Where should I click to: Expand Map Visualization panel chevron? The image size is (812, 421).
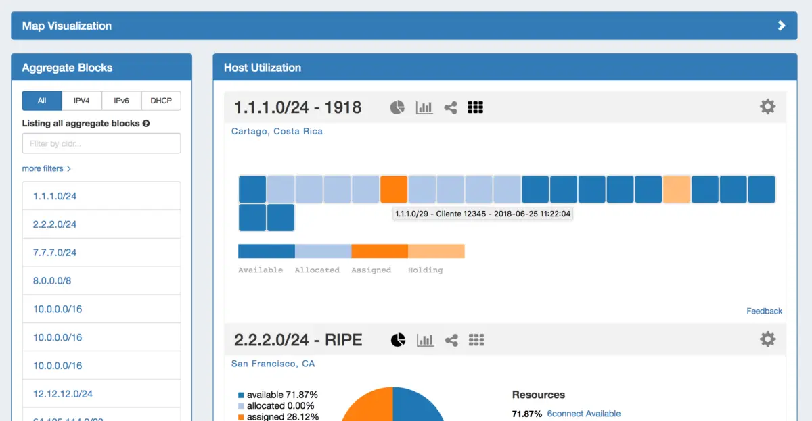[782, 26]
